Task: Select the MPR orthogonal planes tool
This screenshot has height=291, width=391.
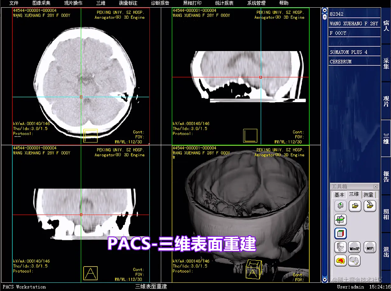Action: click(x=341, y=220)
